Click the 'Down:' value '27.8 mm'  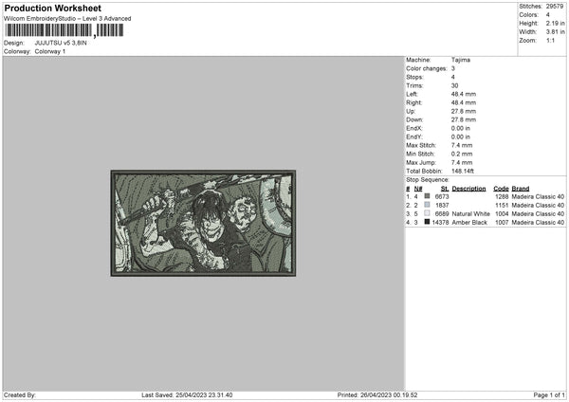pos(464,119)
